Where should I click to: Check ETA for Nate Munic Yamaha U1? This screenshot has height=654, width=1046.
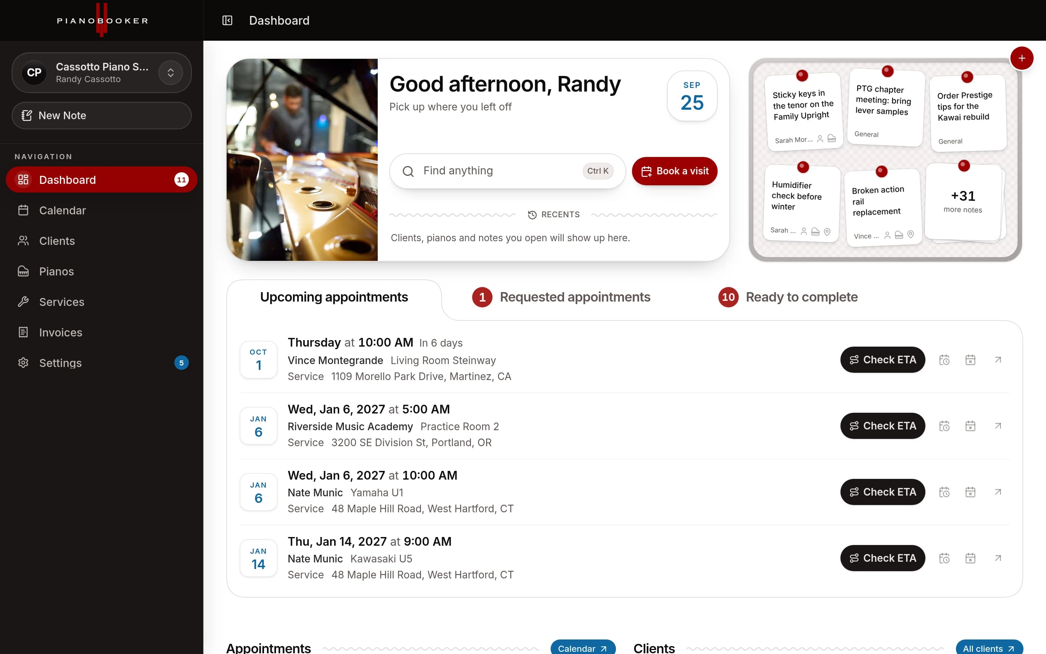click(883, 492)
